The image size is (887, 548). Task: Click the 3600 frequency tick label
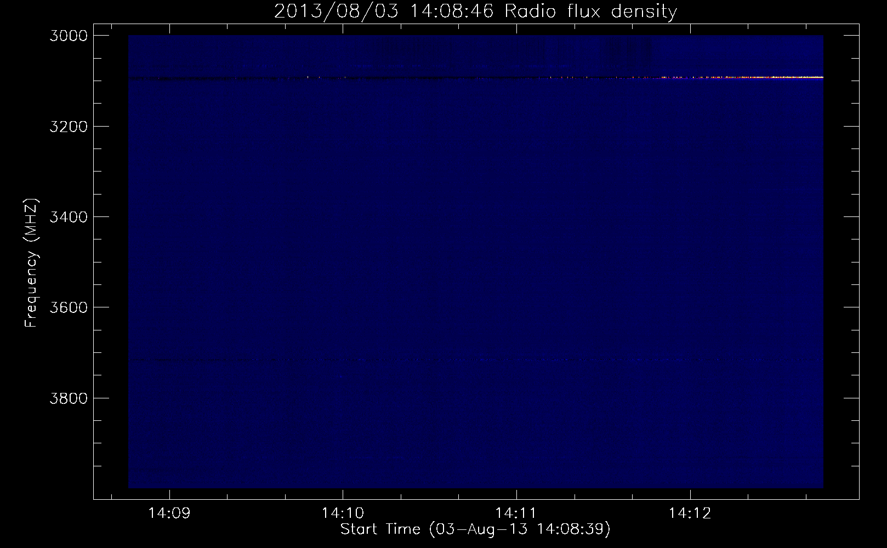point(68,307)
